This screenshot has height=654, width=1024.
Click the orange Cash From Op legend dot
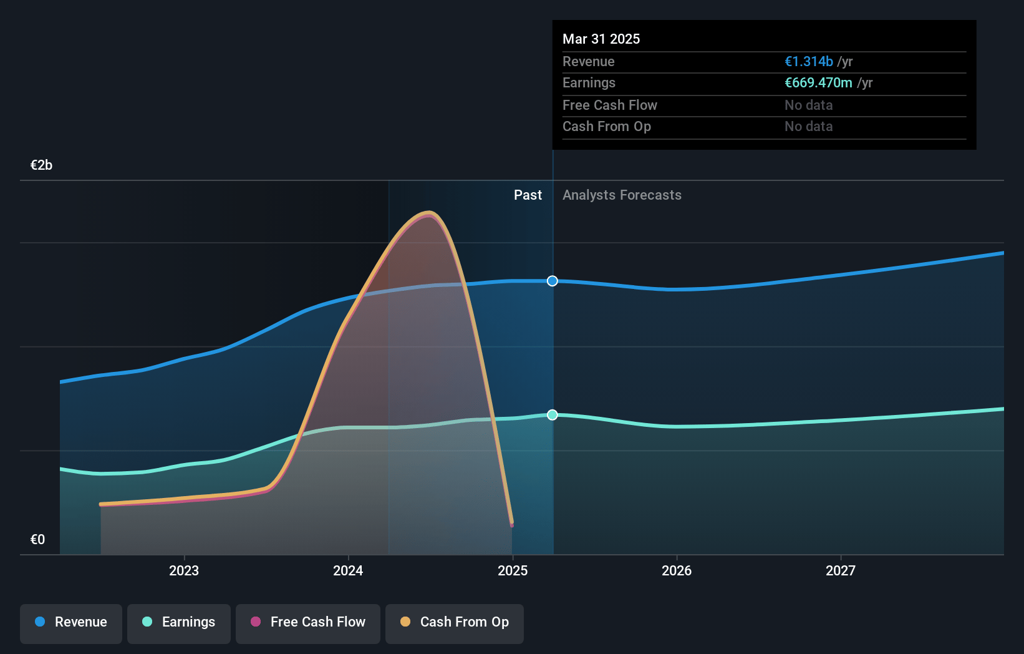click(405, 622)
